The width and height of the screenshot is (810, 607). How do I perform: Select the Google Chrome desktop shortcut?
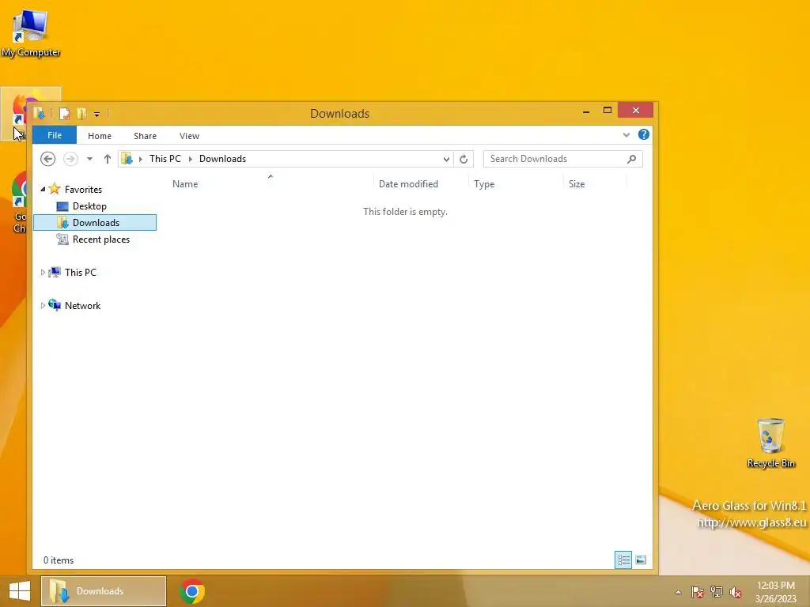pos(19,202)
